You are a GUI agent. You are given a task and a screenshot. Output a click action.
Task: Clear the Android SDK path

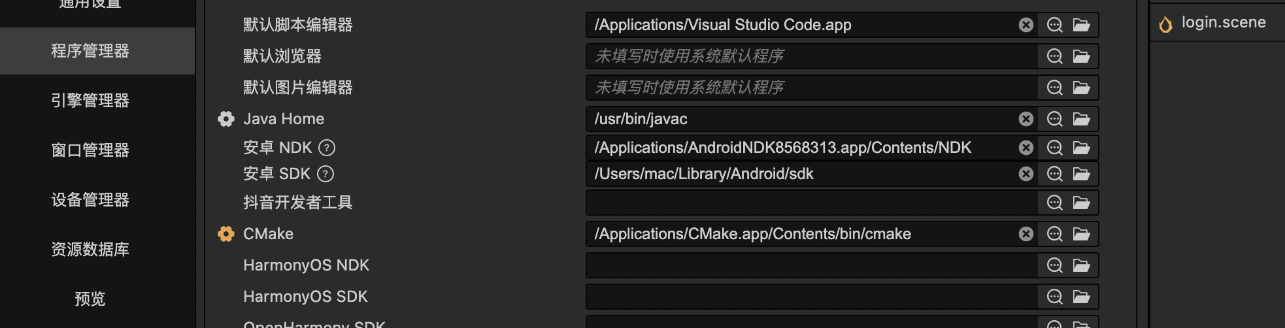click(1026, 174)
